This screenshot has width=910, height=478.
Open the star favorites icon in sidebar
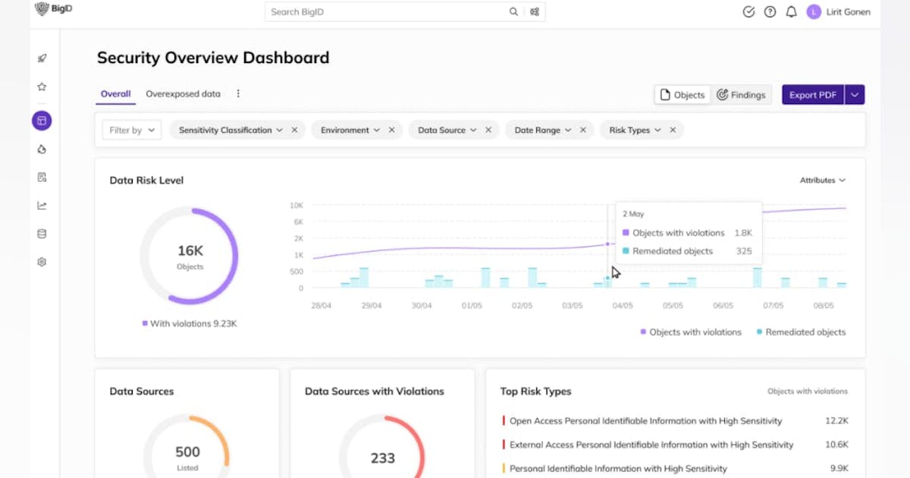[42, 87]
